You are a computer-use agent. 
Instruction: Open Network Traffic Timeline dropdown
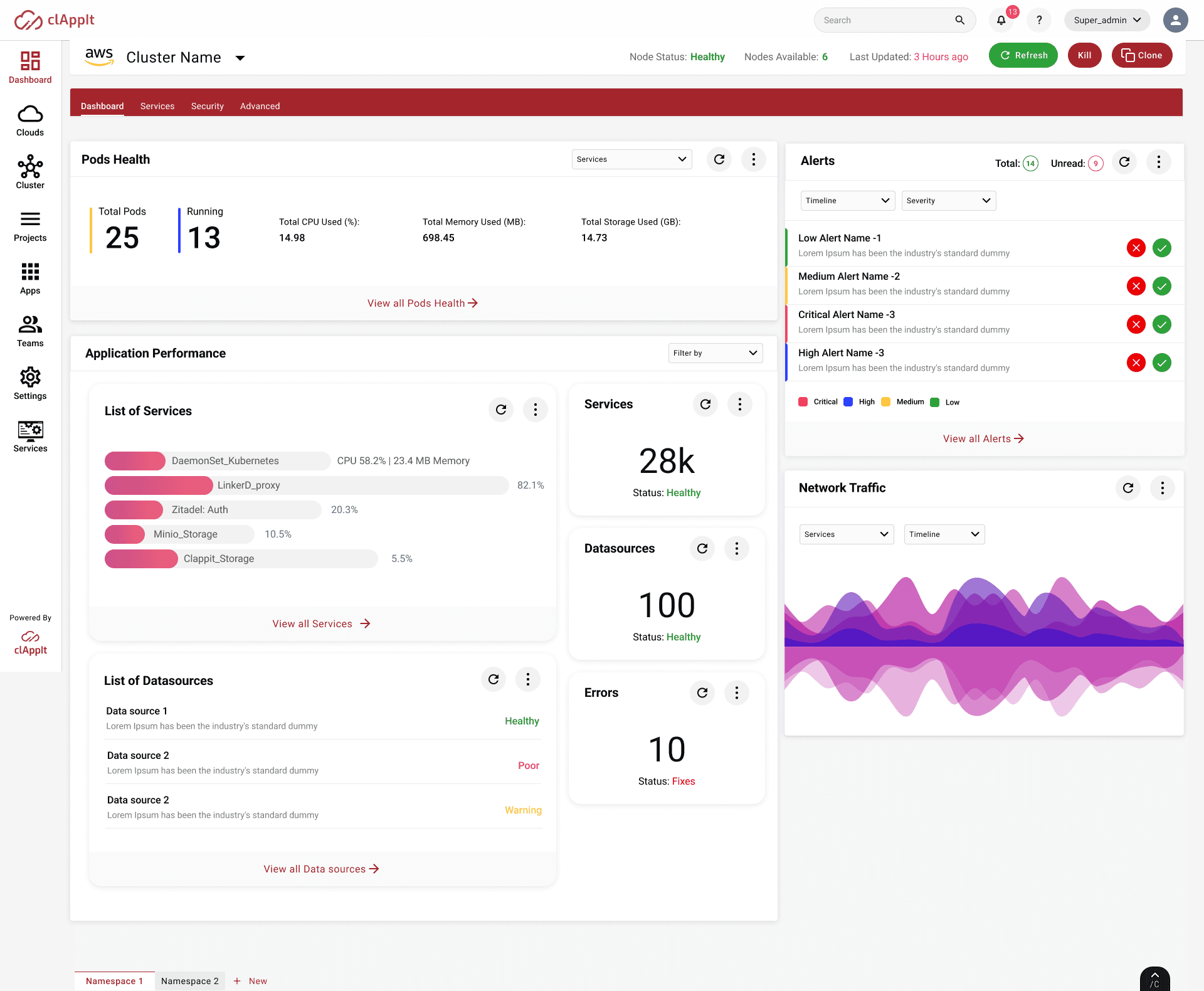[x=944, y=534]
